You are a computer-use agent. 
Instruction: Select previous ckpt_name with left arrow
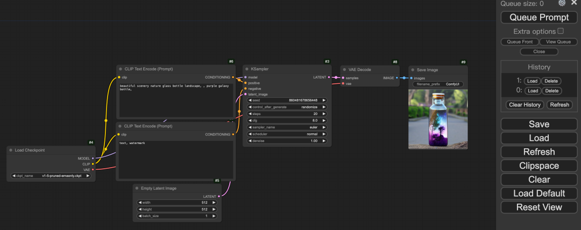pyautogui.click(x=13, y=176)
